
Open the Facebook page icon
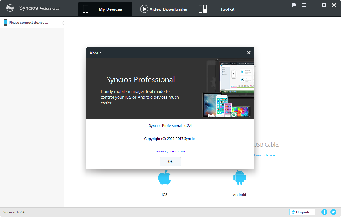(x=324, y=212)
